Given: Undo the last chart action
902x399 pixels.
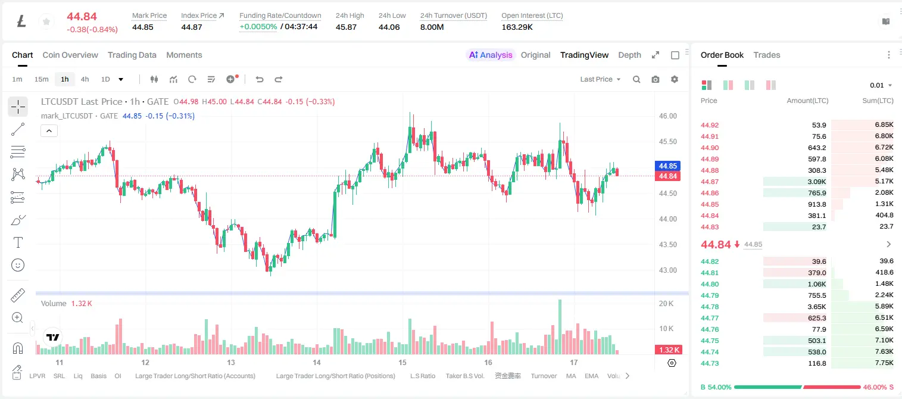Looking at the screenshot, I should click(259, 79).
